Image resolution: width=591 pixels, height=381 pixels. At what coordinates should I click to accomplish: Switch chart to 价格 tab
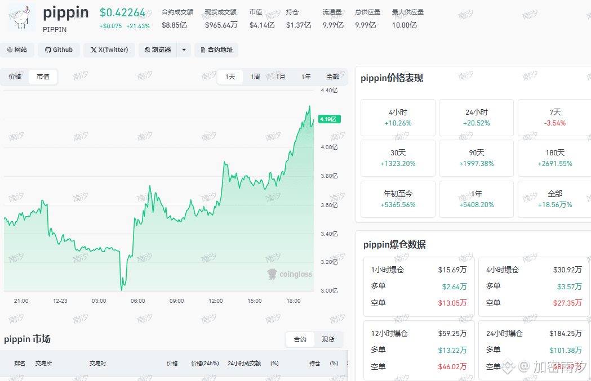[15, 77]
